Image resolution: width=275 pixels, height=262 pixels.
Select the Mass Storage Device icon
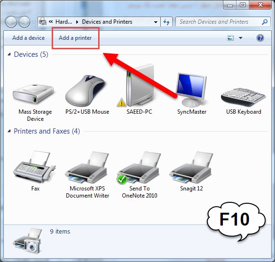34,95
